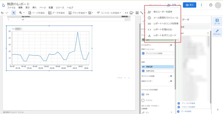
Task: Click the help question mark icon
Action: [x=211, y=5]
